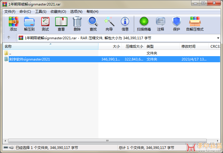Image resolution: width=223 pixels, height=153 pixels.
Task: Minimize the WinRAR window
Action: [x=195, y=3]
